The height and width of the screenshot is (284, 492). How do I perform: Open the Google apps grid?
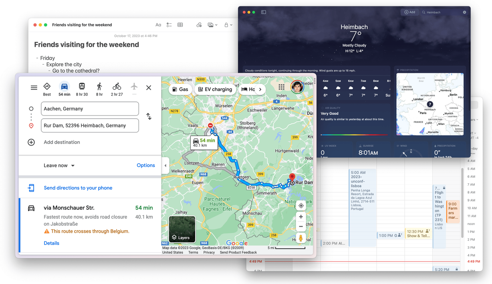point(282,87)
